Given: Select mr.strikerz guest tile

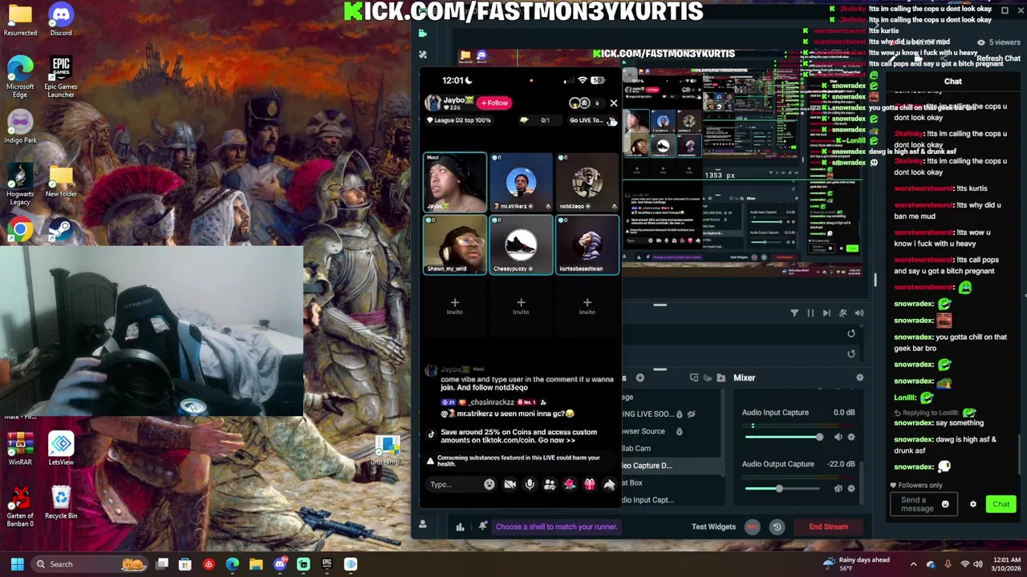Looking at the screenshot, I should coord(521,182).
